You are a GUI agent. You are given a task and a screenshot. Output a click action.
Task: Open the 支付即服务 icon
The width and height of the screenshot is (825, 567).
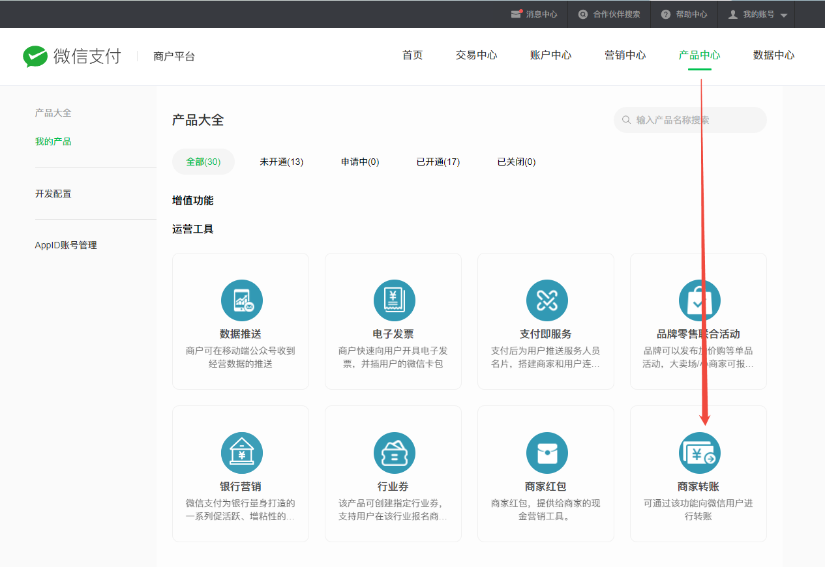tap(547, 300)
